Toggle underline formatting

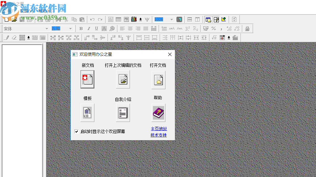point(96,29)
